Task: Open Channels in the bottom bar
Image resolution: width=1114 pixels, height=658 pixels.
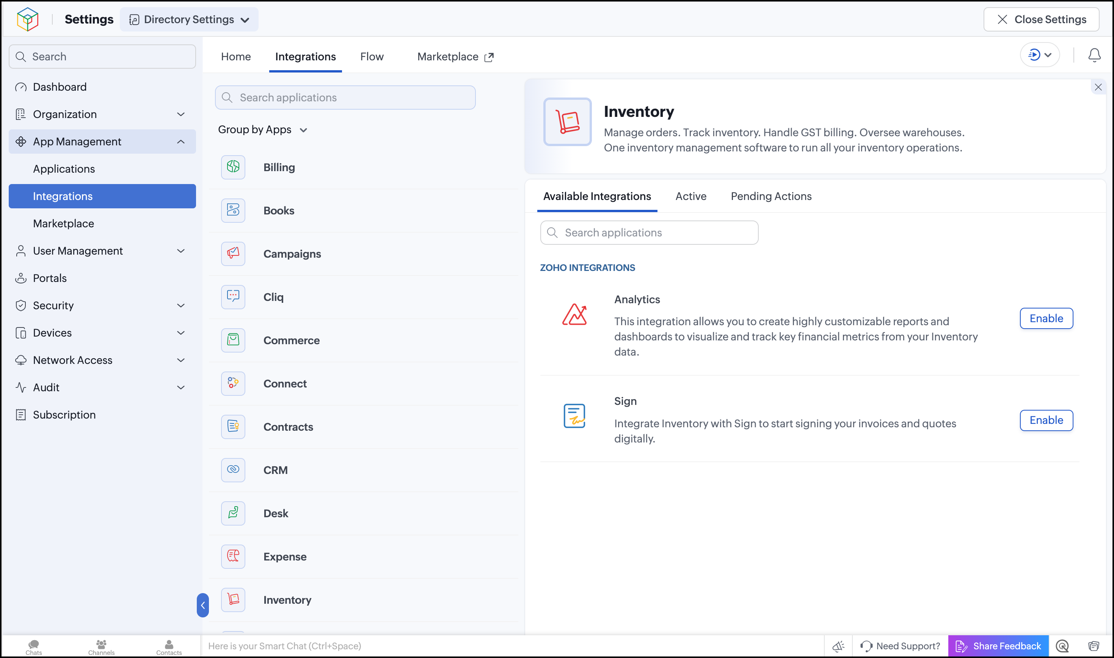Action: (102, 647)
